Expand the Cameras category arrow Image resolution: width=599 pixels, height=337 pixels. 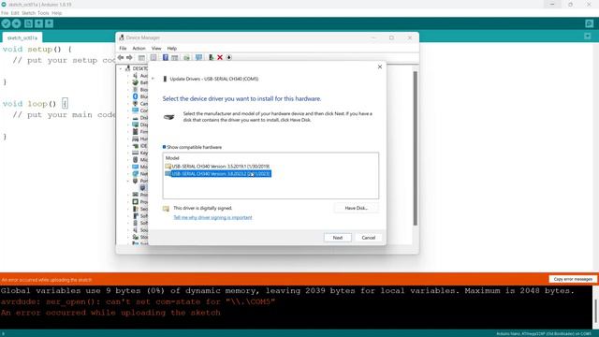click(128, 104)
